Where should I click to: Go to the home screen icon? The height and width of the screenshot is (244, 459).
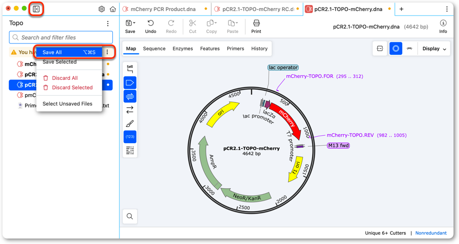tap(113, 9)
